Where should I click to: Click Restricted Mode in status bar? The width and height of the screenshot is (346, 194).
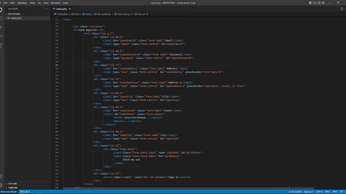click(9, 192)
